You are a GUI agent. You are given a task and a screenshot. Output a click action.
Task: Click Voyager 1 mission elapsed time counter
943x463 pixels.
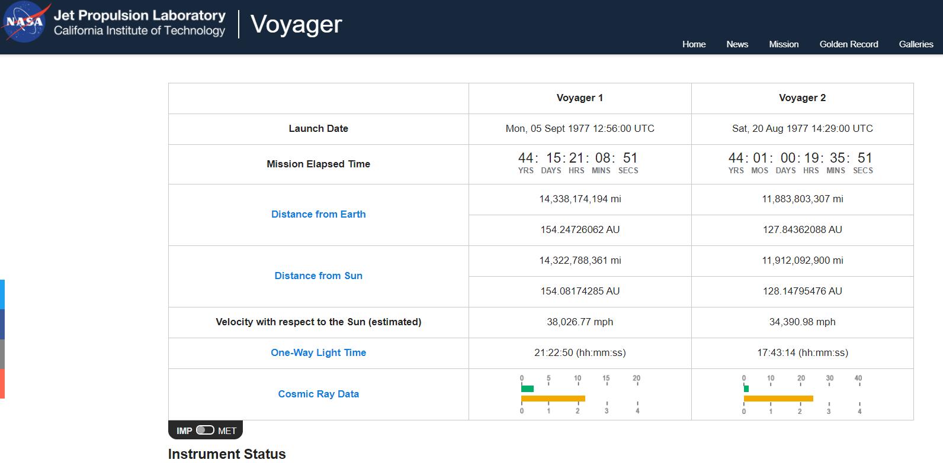click(x=578, y=163)
